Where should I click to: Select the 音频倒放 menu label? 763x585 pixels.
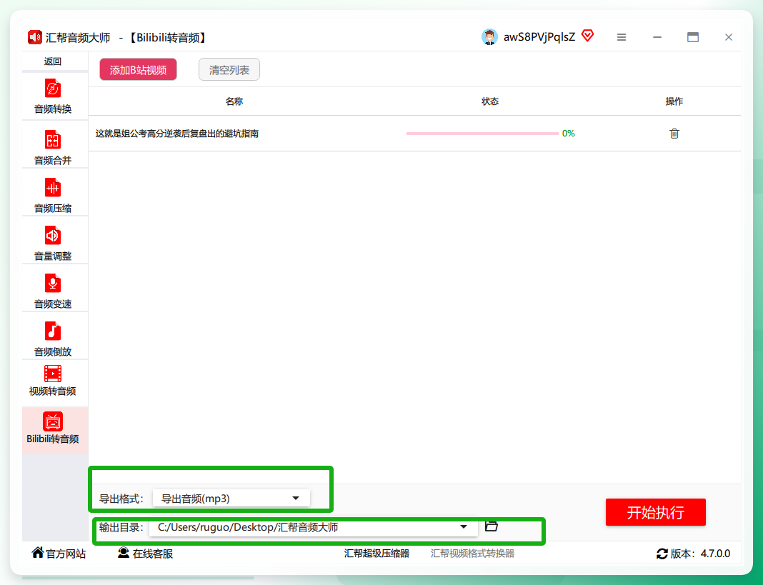point(53,351)
